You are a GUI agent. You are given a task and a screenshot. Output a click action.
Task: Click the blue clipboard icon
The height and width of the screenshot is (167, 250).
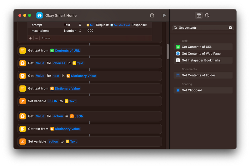[x=178, y=90]
